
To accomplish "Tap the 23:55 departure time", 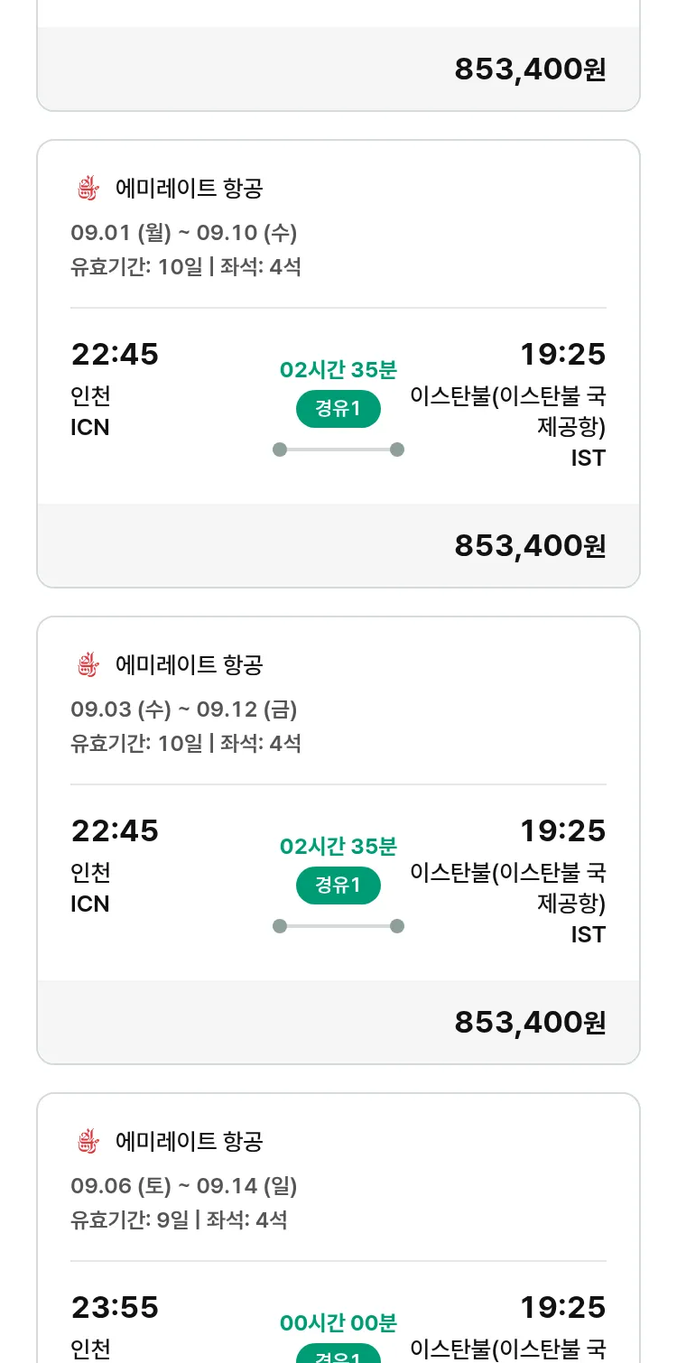I will click(115, 1307).
